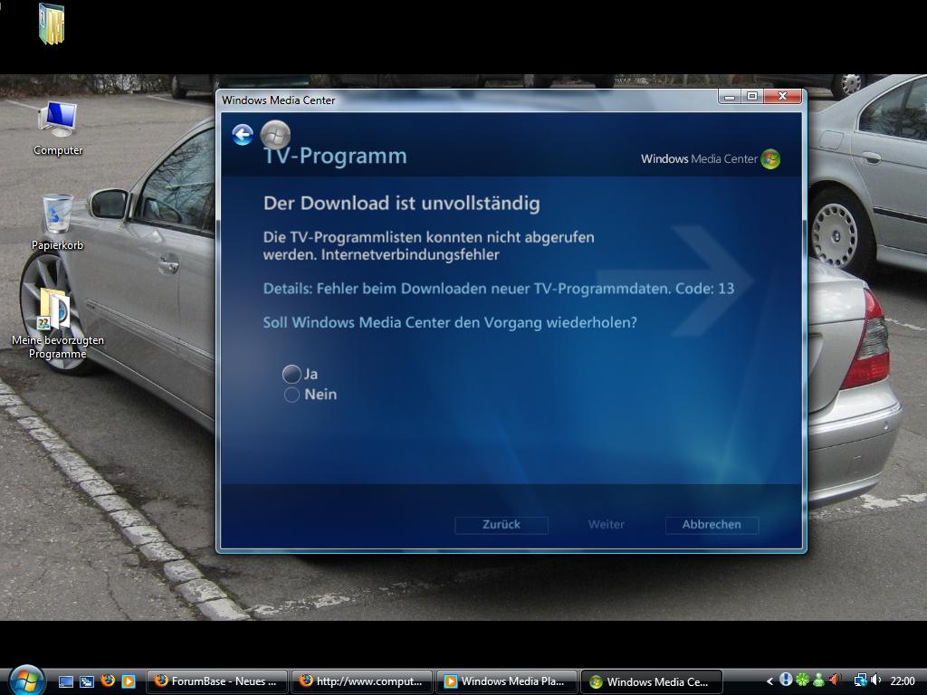Launch Firefox from quick launch

click(x=108, y=681)
